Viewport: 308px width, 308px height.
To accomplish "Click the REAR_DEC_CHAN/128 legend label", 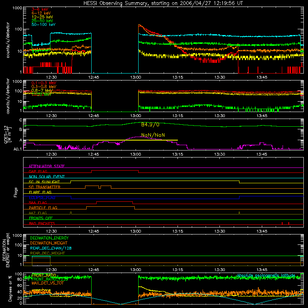I will pyautogui.click(x=51, y=248).
